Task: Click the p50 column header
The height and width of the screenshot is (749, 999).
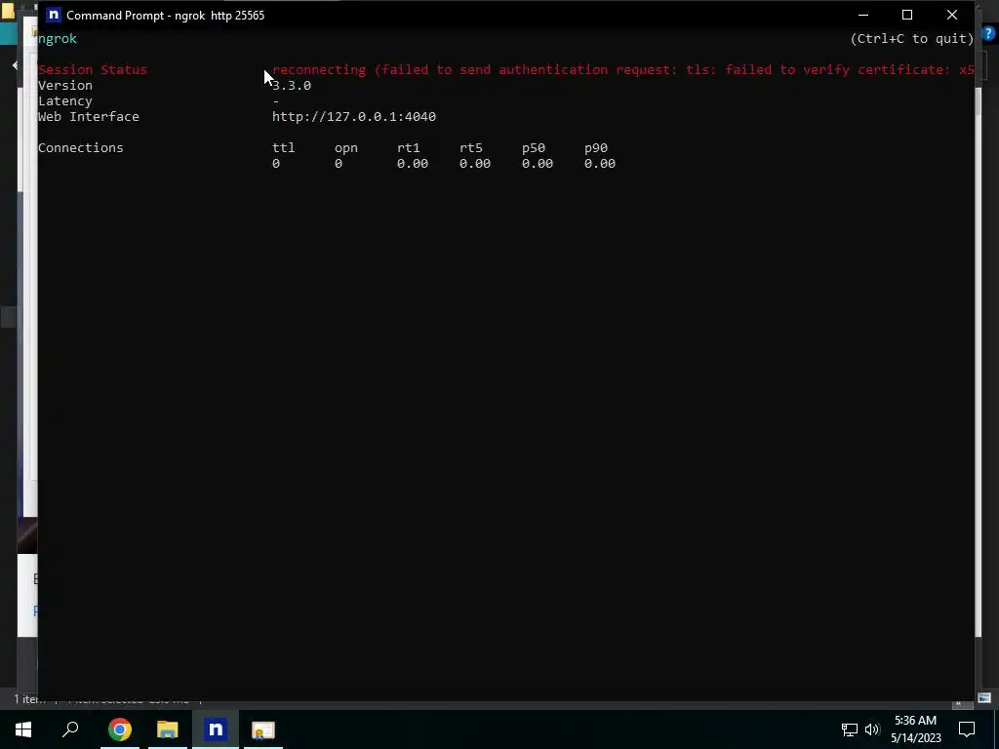Action: 534,148
